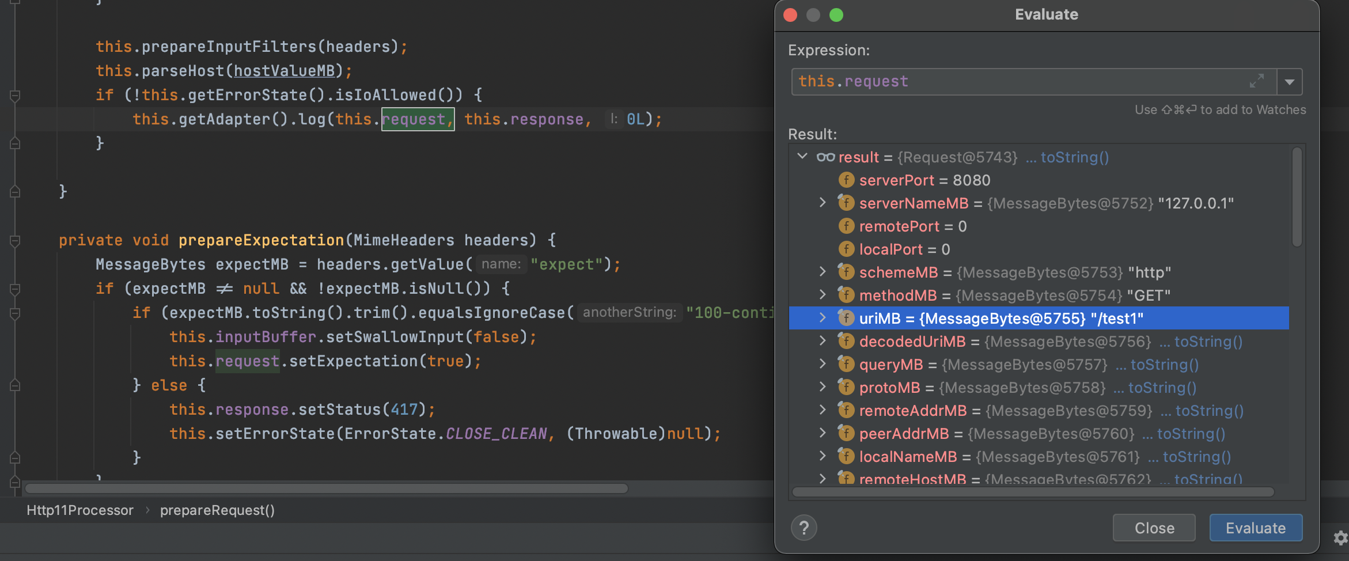Click toString() link for localNameMB
Screen dimensions: 1349x561
(x=1196, y=457)
